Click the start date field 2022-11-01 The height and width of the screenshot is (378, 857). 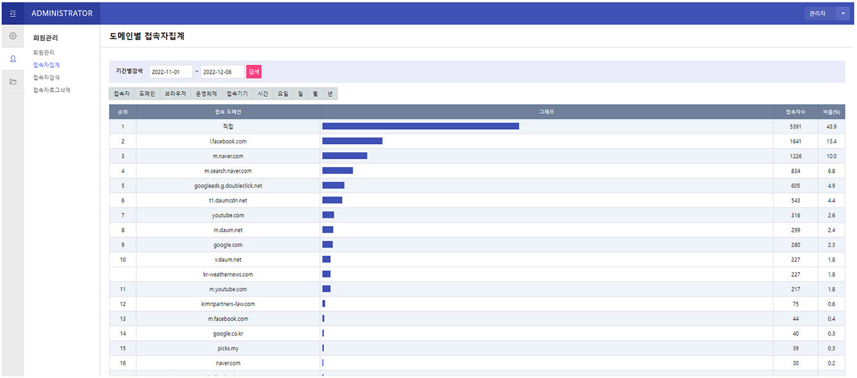click(171, 72)
